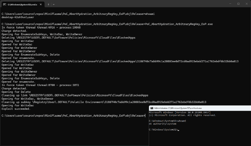Minimize the Windows Terminal window
This screenshot has height=146, width=251.
point(230,4)
